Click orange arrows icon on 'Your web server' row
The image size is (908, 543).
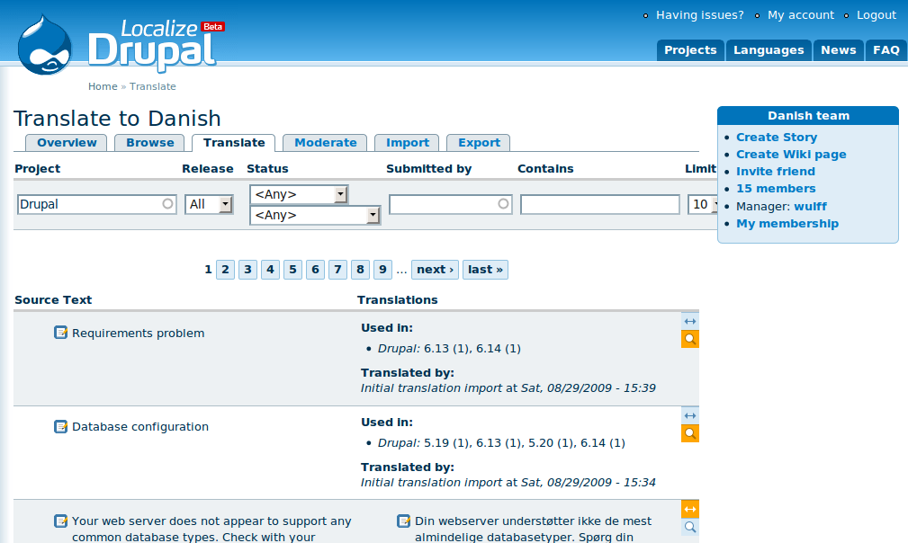click(689, 509)
